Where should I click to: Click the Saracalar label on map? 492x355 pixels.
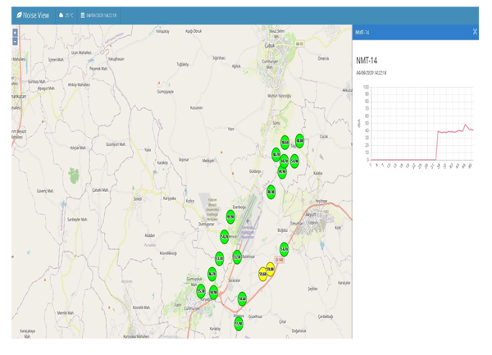(x=235, y=280)
